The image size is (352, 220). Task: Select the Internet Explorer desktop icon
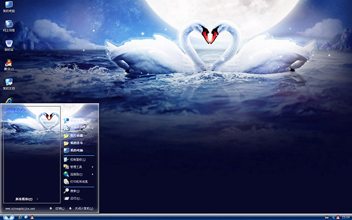[9, 100]
